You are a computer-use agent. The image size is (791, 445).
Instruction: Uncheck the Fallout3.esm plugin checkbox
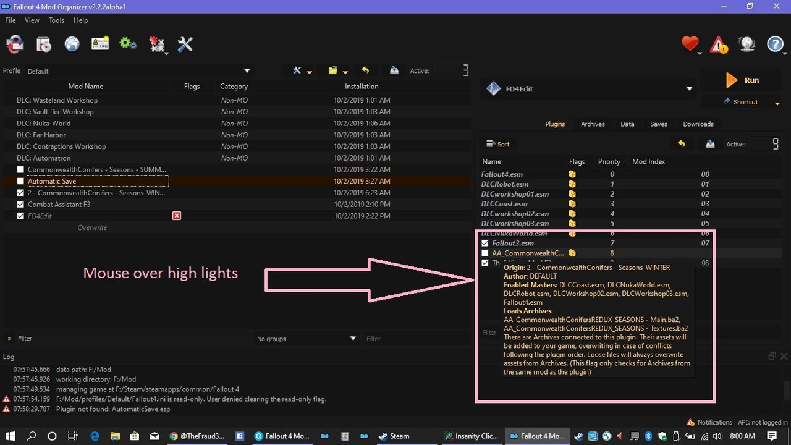click(485, 243)
